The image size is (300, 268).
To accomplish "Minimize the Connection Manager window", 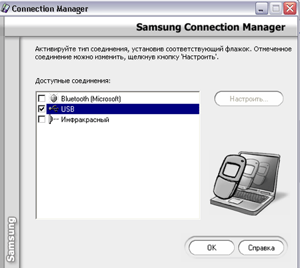I will (261, 9).
